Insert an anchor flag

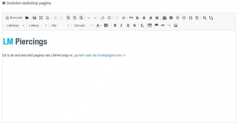click(x=156, y=25)
